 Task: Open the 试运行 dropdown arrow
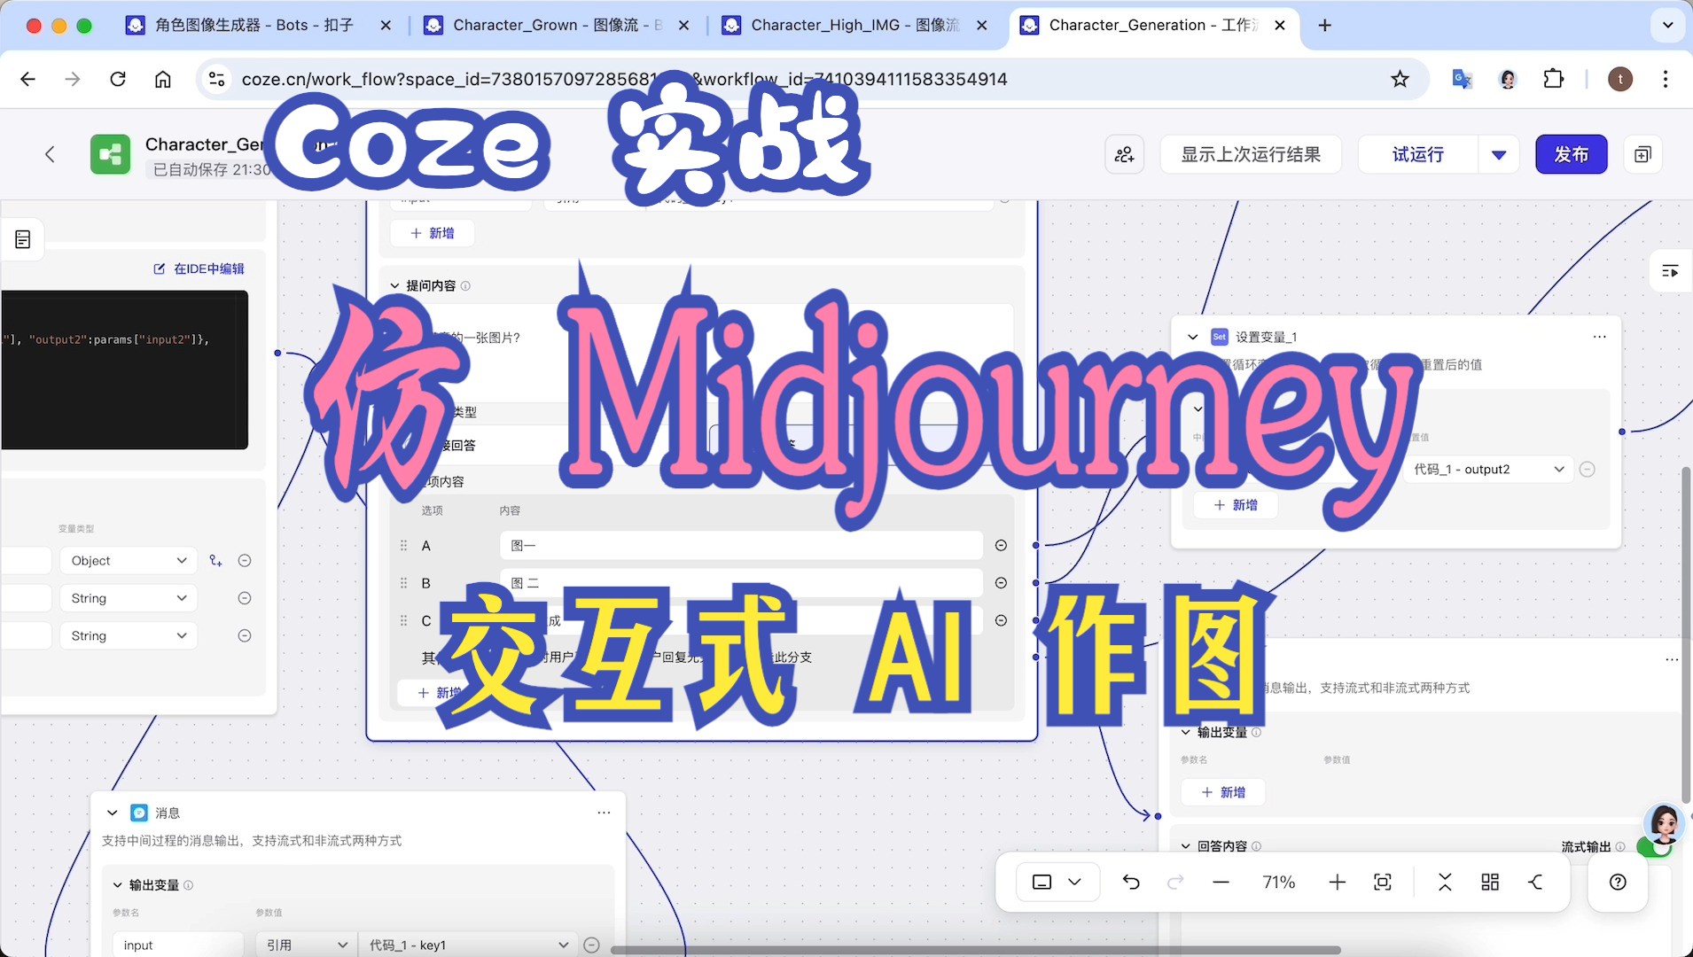1499,154
